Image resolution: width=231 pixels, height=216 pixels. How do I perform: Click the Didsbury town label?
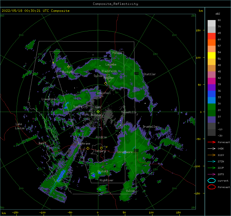[x=97, y=115]
